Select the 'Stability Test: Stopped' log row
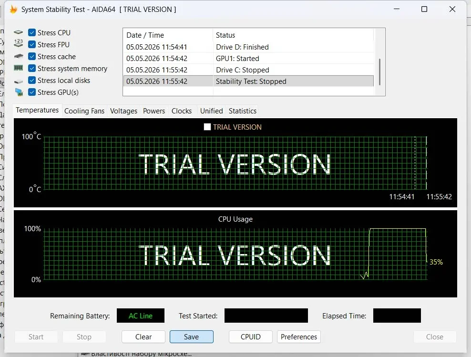The image size is (471, 357). coord(248,82)
